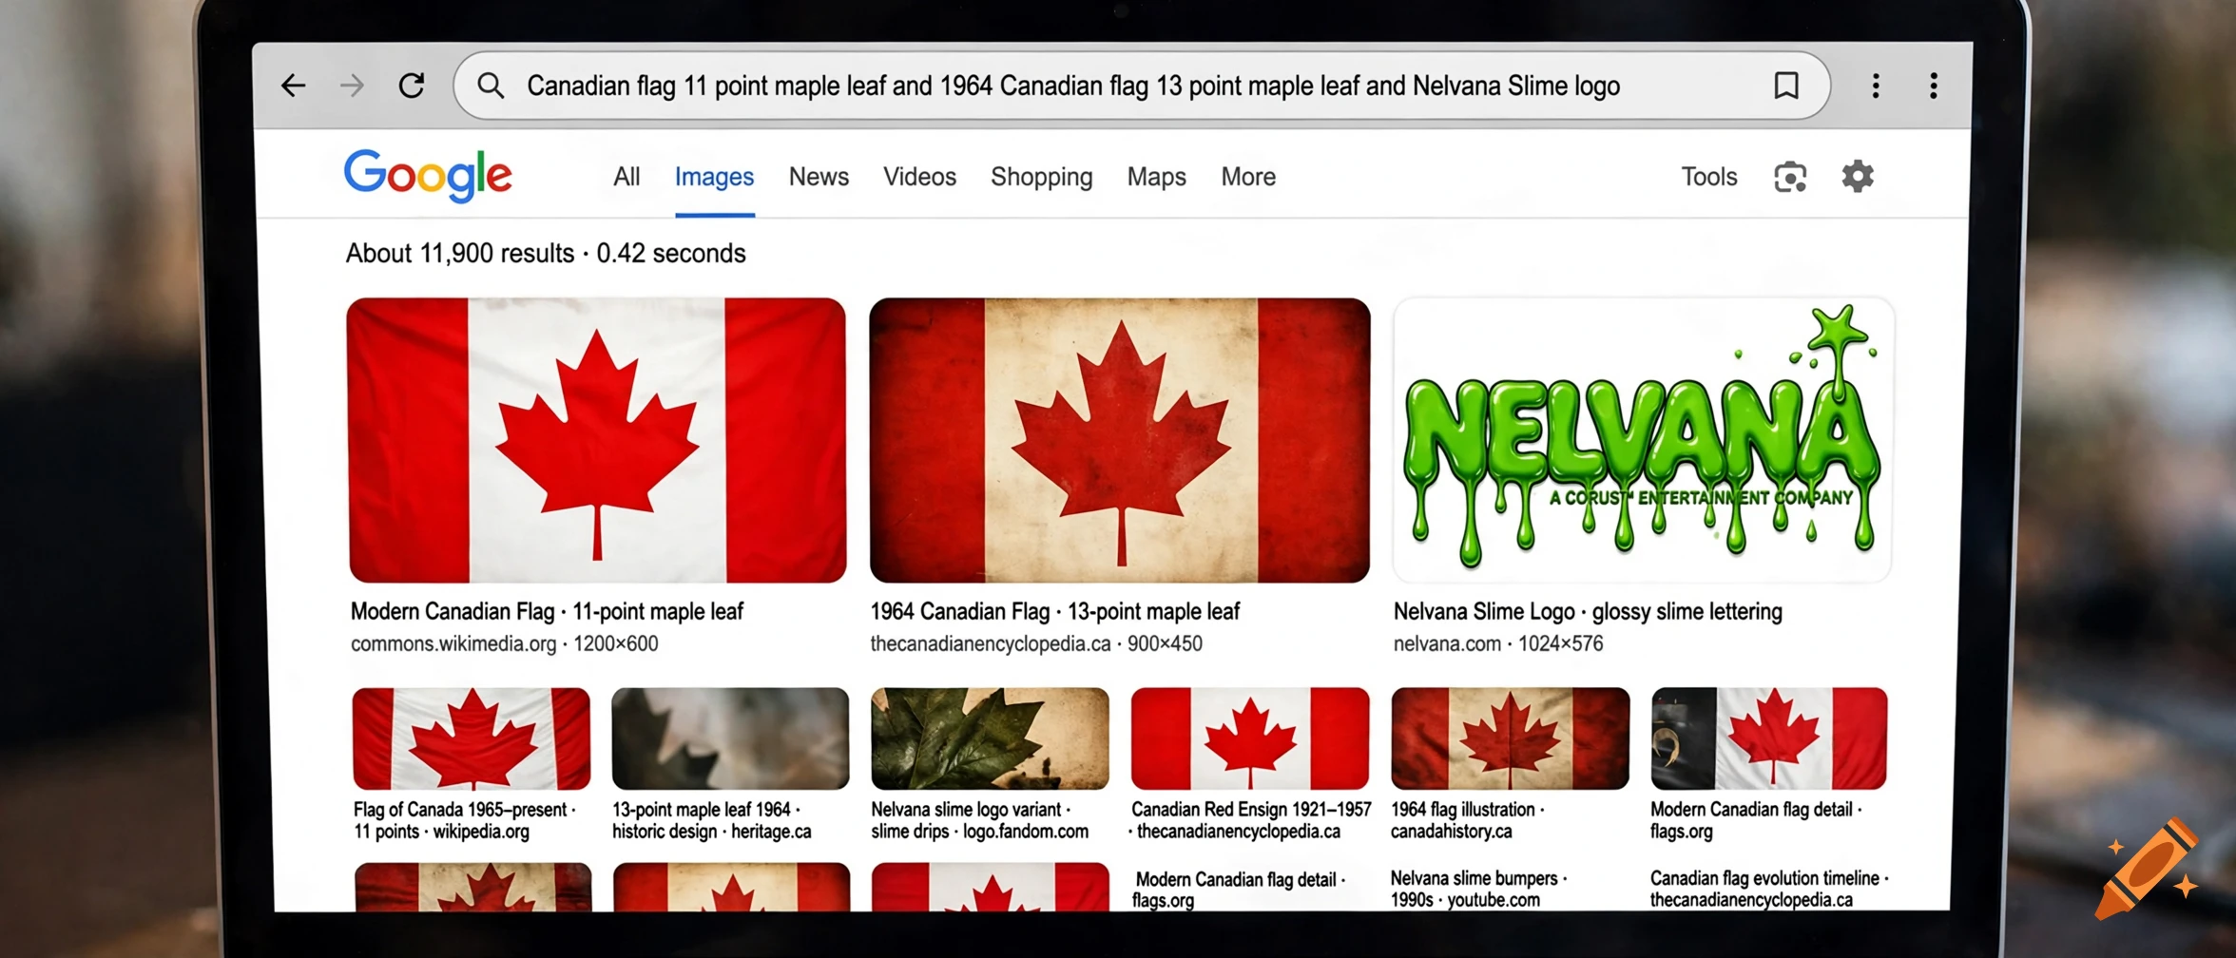This screenshot has height=958, width=2236.
Task: Bookmark this page with the bookmark icon
Action: click(1786, 86)
